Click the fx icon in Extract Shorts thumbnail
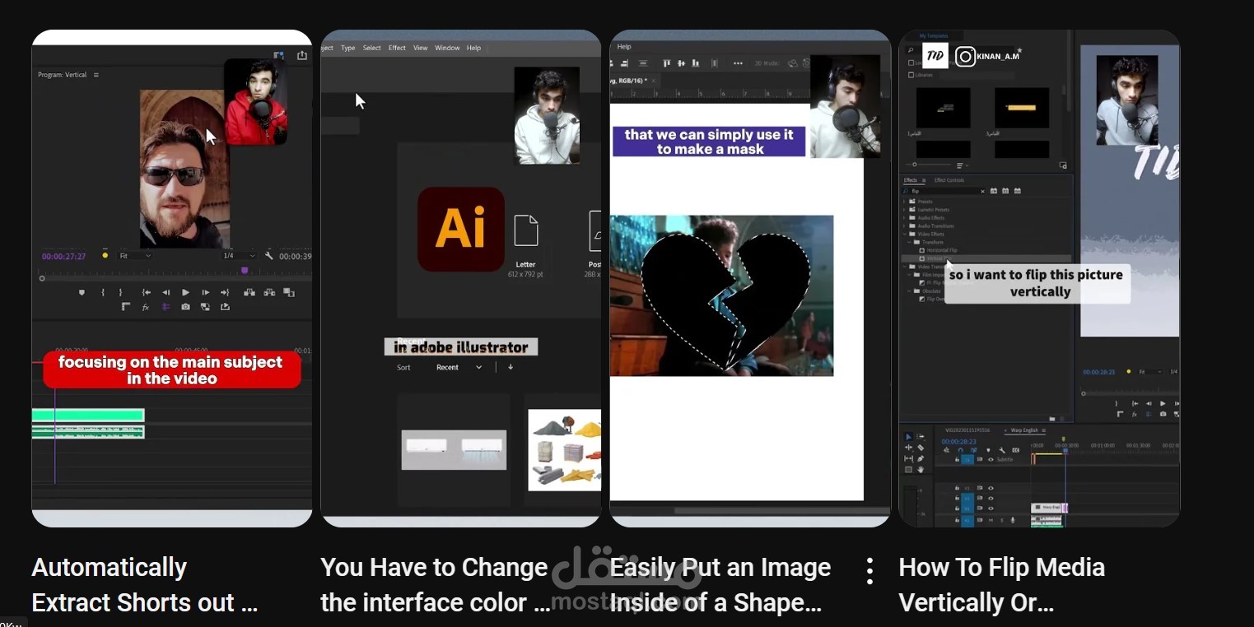The image size is (1254, 627). click(146, 308)
